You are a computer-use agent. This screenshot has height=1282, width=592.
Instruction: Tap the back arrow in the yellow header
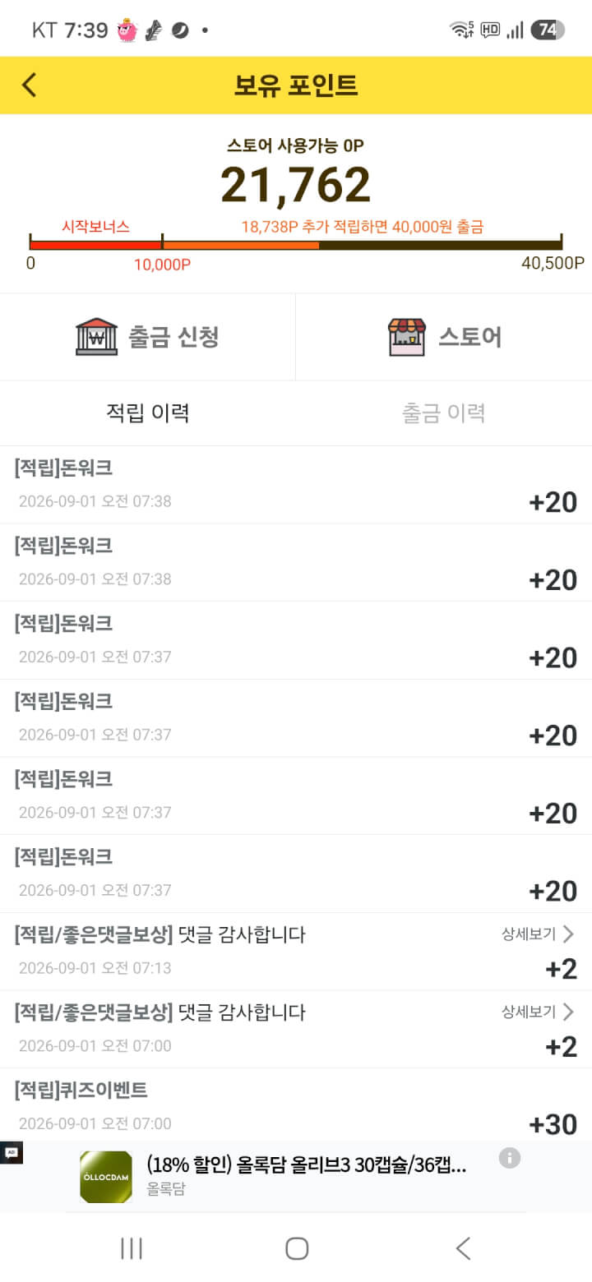click(30, 85)
